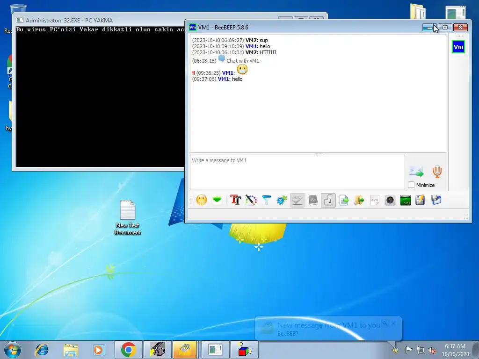479x359 pixels.
Task: Open the folder icon in the desktop's top right
Action: (418, 11)
